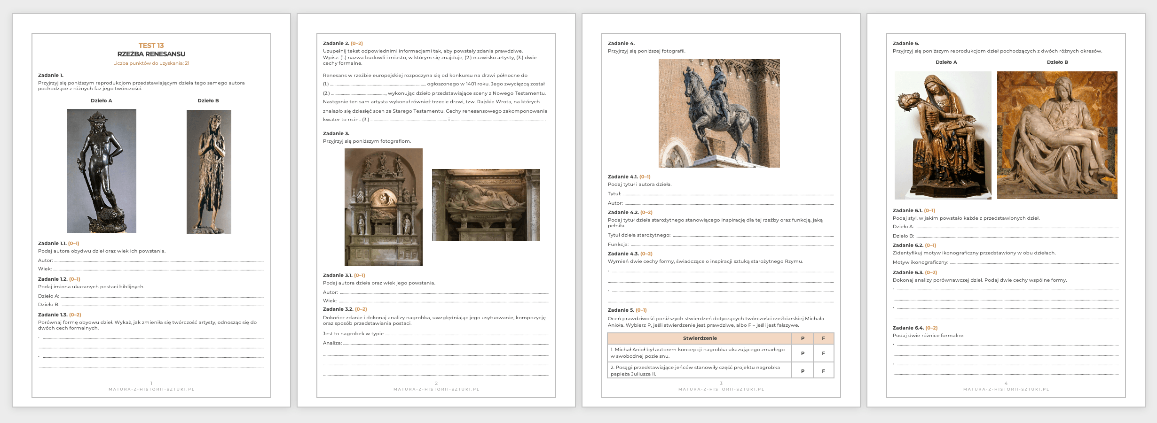Click the blank after '(1.)' in Zadanie 2
1157x423 pixels.
click(378, 84)
